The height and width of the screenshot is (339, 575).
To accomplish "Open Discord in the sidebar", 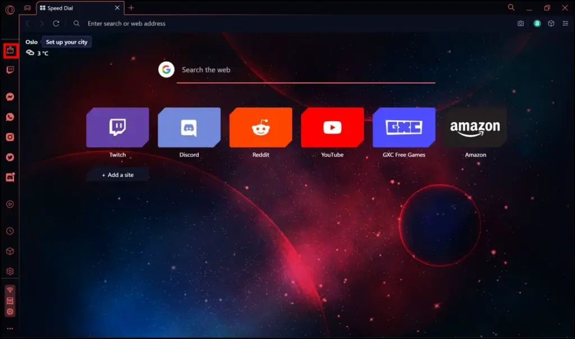I will [x=10, y=177].
